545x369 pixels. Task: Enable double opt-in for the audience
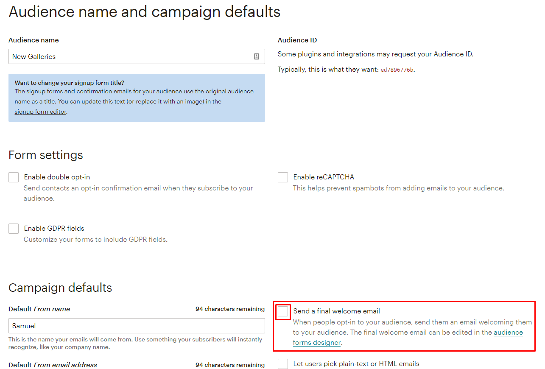tap(13, 177)
